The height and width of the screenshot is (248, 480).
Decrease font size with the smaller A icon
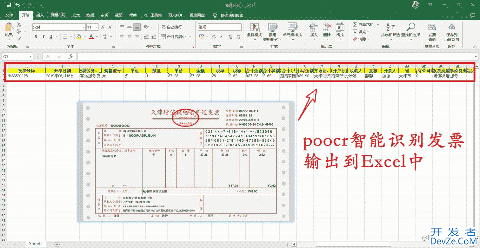pos(110,27)
